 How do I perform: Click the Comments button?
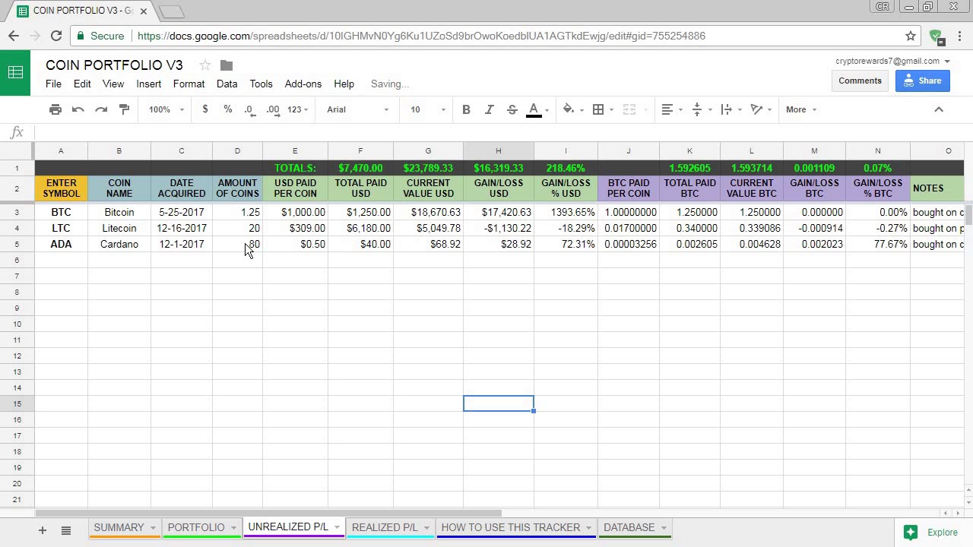(860, 81)
